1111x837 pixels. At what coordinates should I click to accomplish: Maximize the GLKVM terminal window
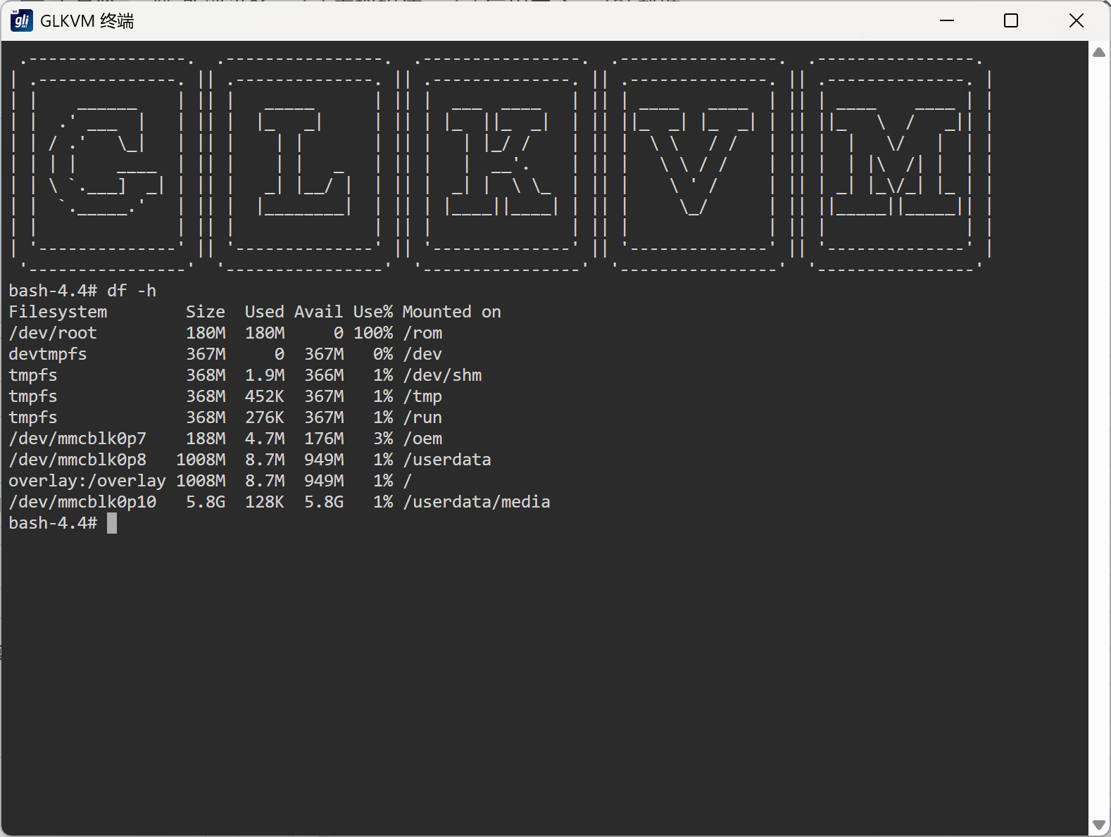coord(1011,20)
